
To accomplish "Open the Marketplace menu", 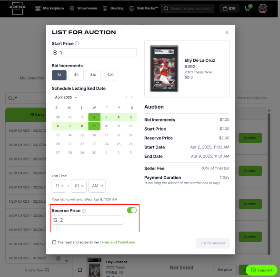I will (50, 8).
